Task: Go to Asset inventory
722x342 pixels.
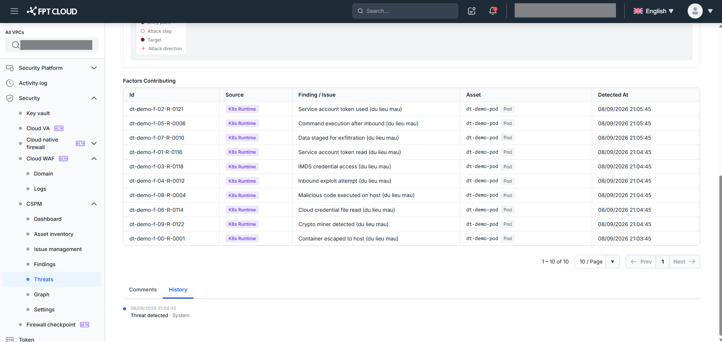Action: tap(54, 234)
